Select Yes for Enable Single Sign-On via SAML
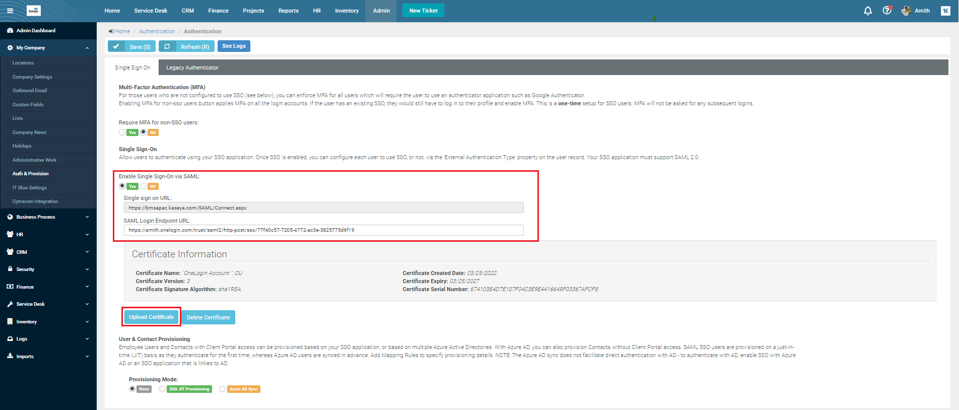 click(x=122, y=186)
